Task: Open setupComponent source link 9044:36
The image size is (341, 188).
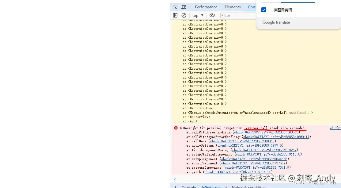Action: pos(254,159)
